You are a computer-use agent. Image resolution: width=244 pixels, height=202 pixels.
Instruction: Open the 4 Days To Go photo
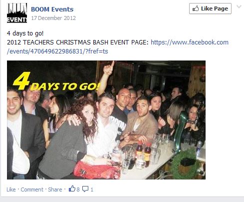[106, 120]
